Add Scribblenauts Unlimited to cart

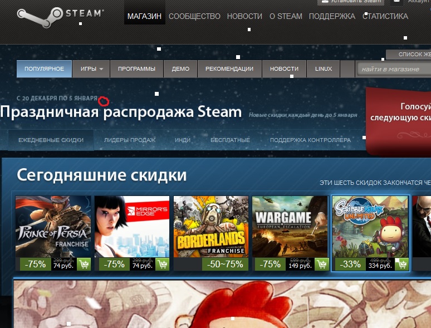point(401,265)
